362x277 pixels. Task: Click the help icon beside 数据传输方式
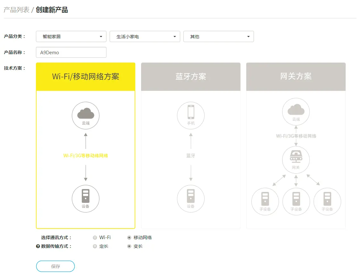coord(38,246)
